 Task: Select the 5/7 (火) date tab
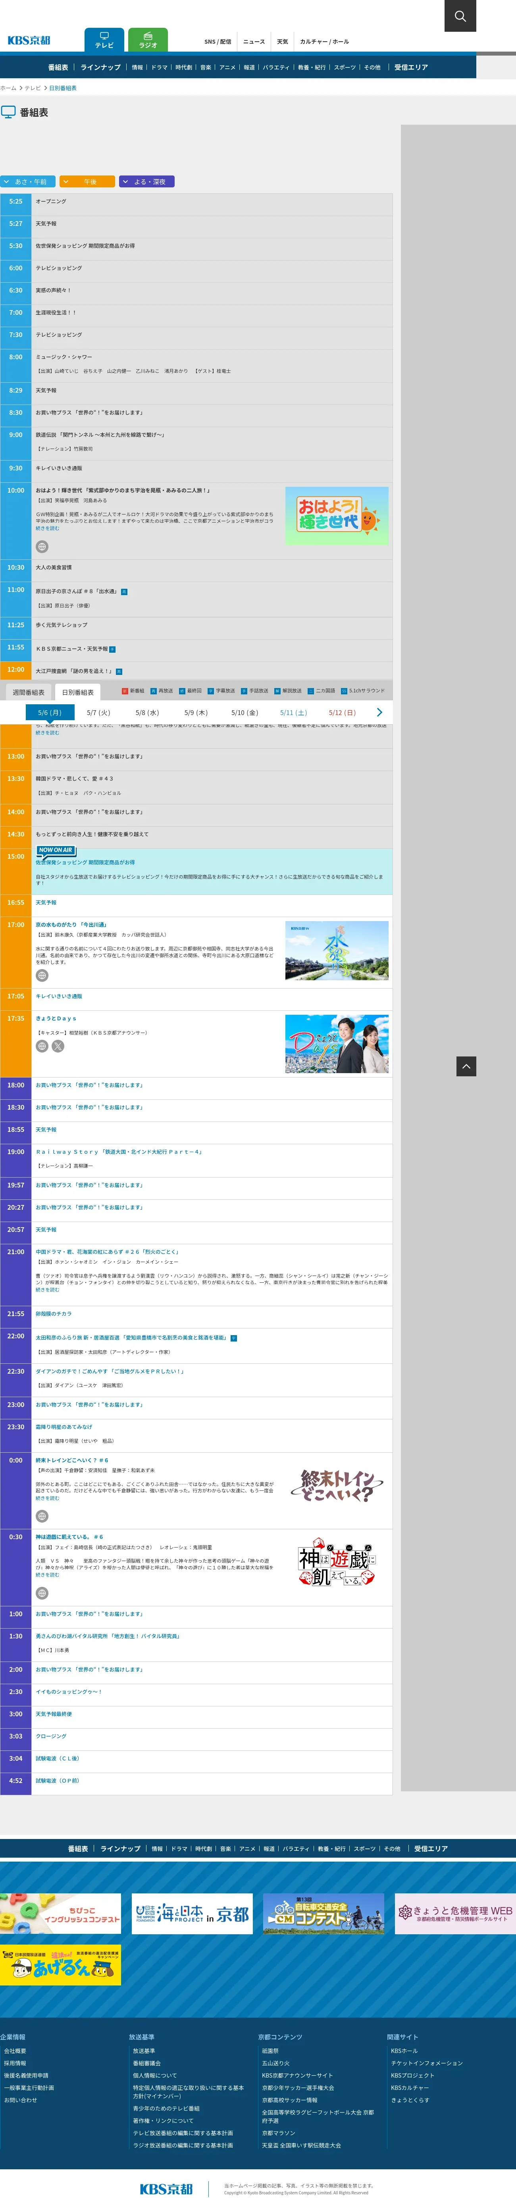point(98,713)
